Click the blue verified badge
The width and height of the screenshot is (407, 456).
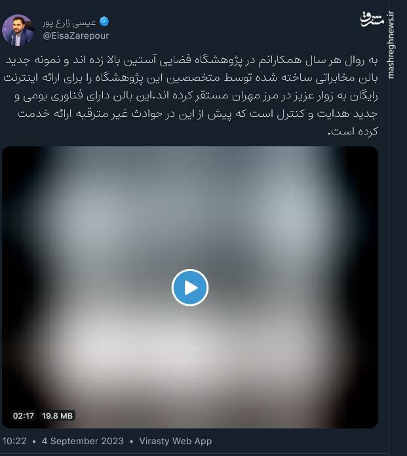[104, 22]
